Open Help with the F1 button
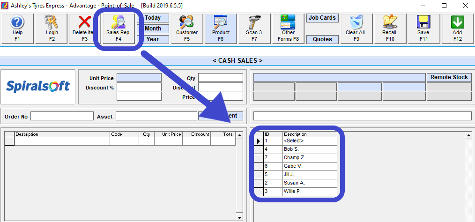Screen dimensions: 475x222 [x=17, y=29]
